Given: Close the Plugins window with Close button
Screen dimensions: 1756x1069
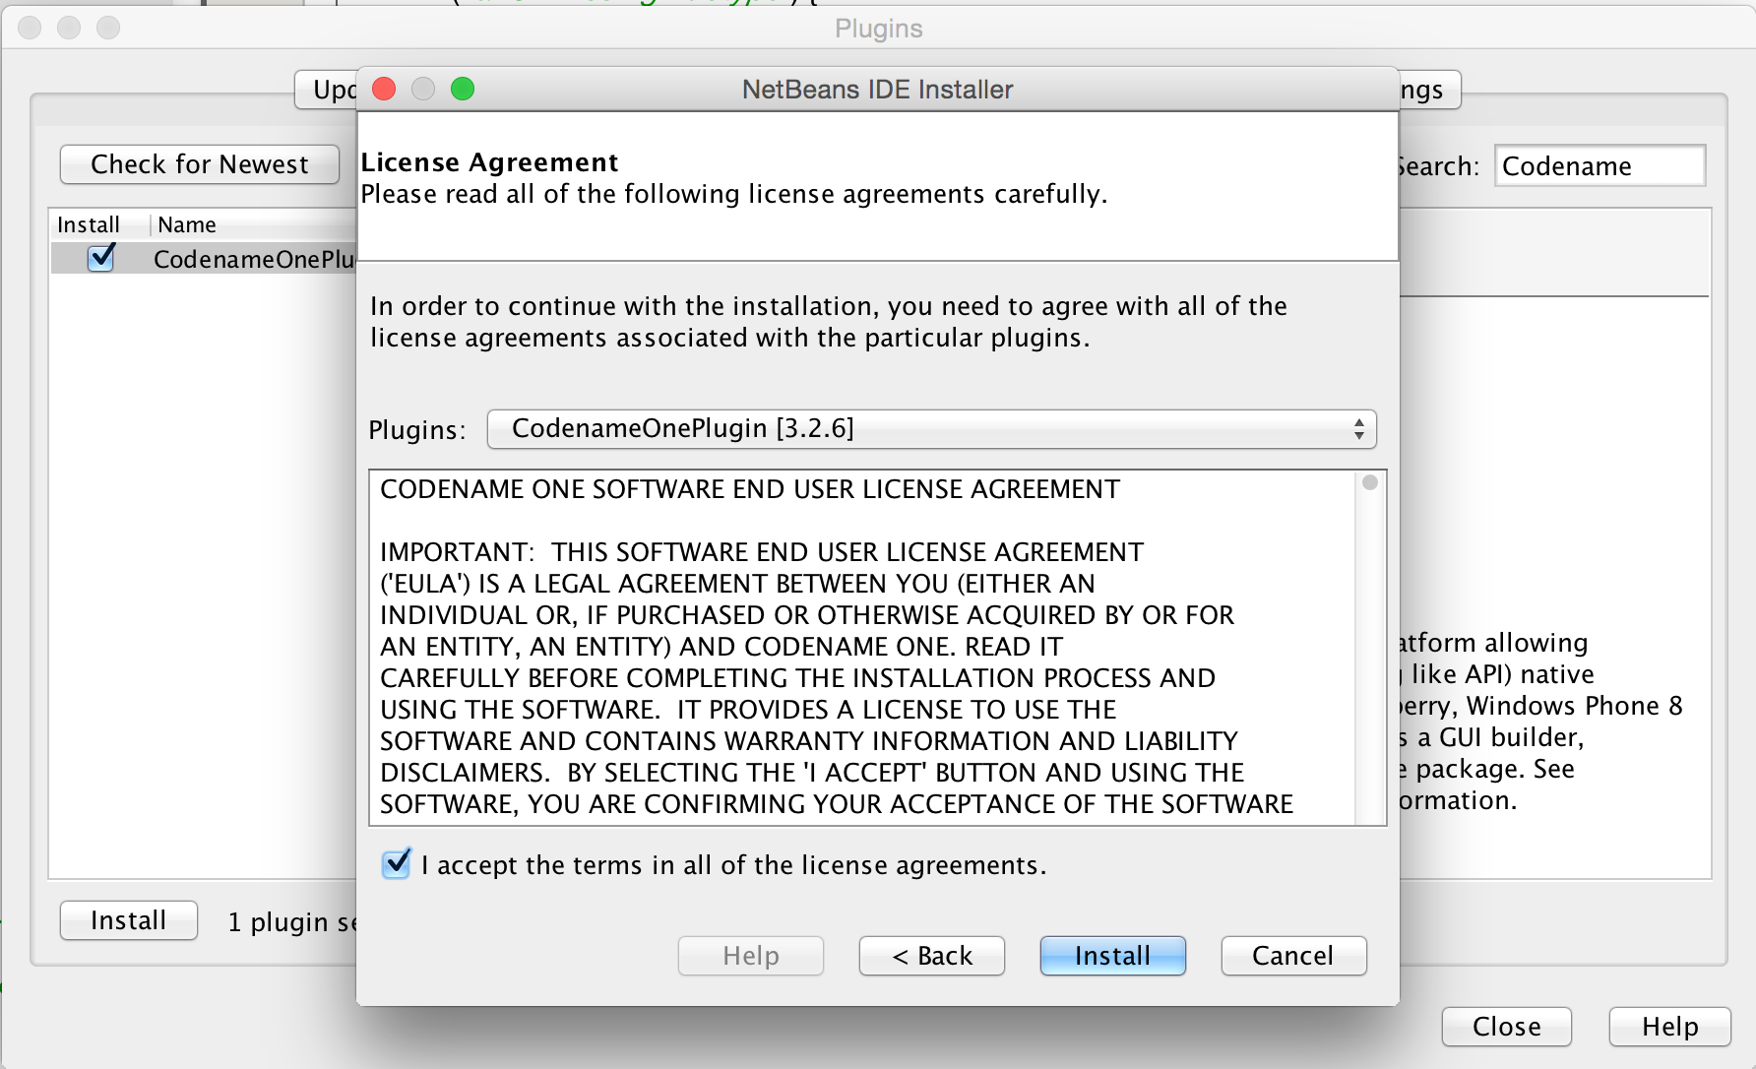Looking at the screenshot, I should (x=1506, y=1027).
